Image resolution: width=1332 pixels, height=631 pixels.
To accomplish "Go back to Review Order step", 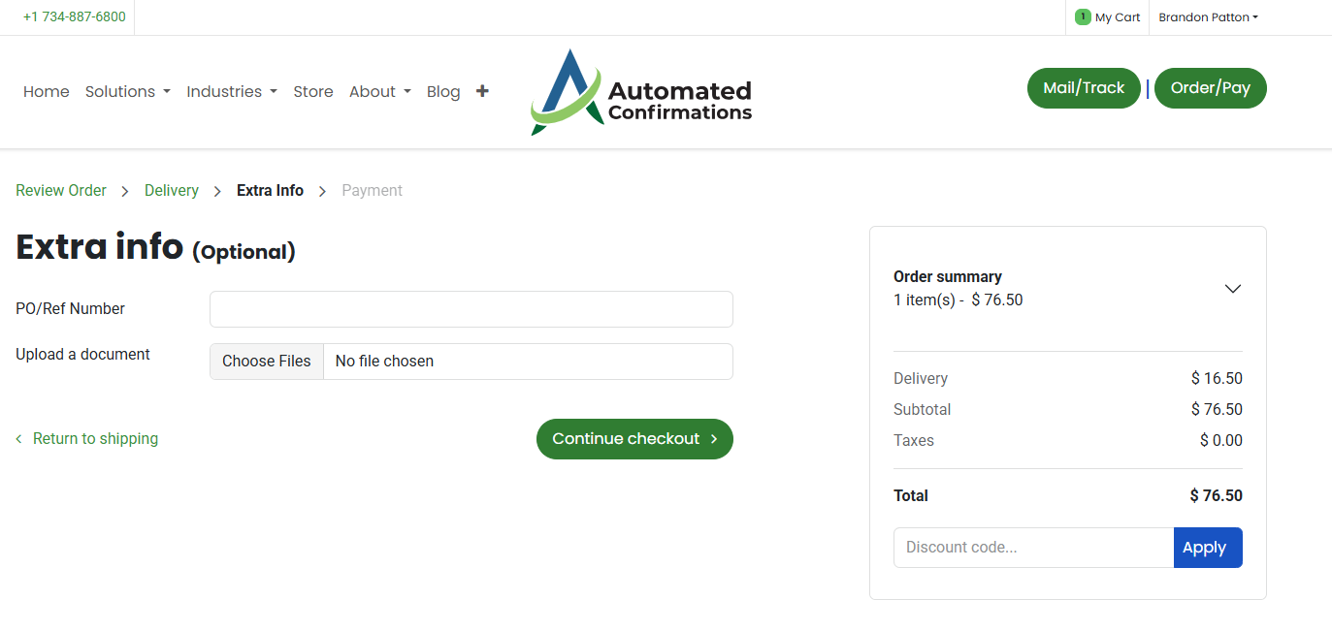I will [61, 191].
